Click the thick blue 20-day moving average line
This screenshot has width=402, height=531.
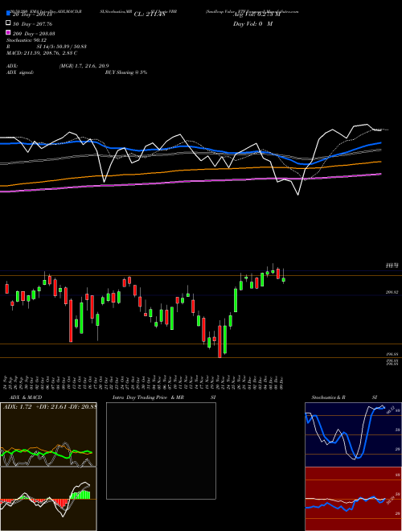click(x=190, y=147)
